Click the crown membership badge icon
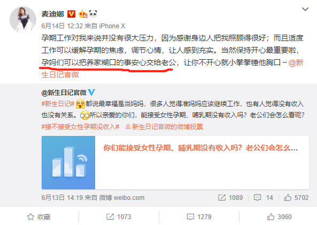Image resolution: width=317 pixels, height=225 pixels. pyautogui.click(x=83, y=14)
